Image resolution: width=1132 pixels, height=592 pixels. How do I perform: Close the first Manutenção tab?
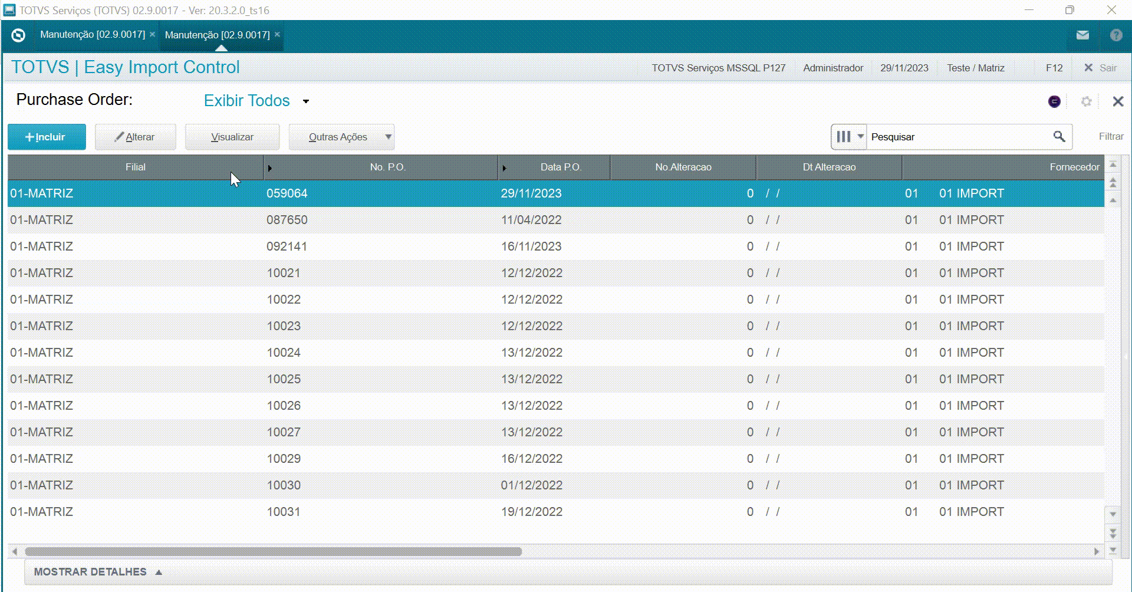pos(152,34)
